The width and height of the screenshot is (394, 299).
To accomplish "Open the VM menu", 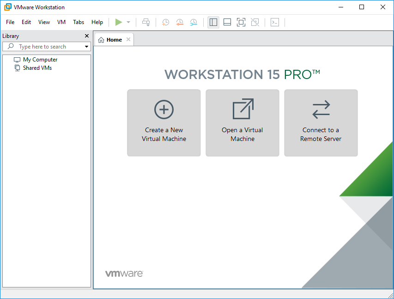I will point(61,22).
